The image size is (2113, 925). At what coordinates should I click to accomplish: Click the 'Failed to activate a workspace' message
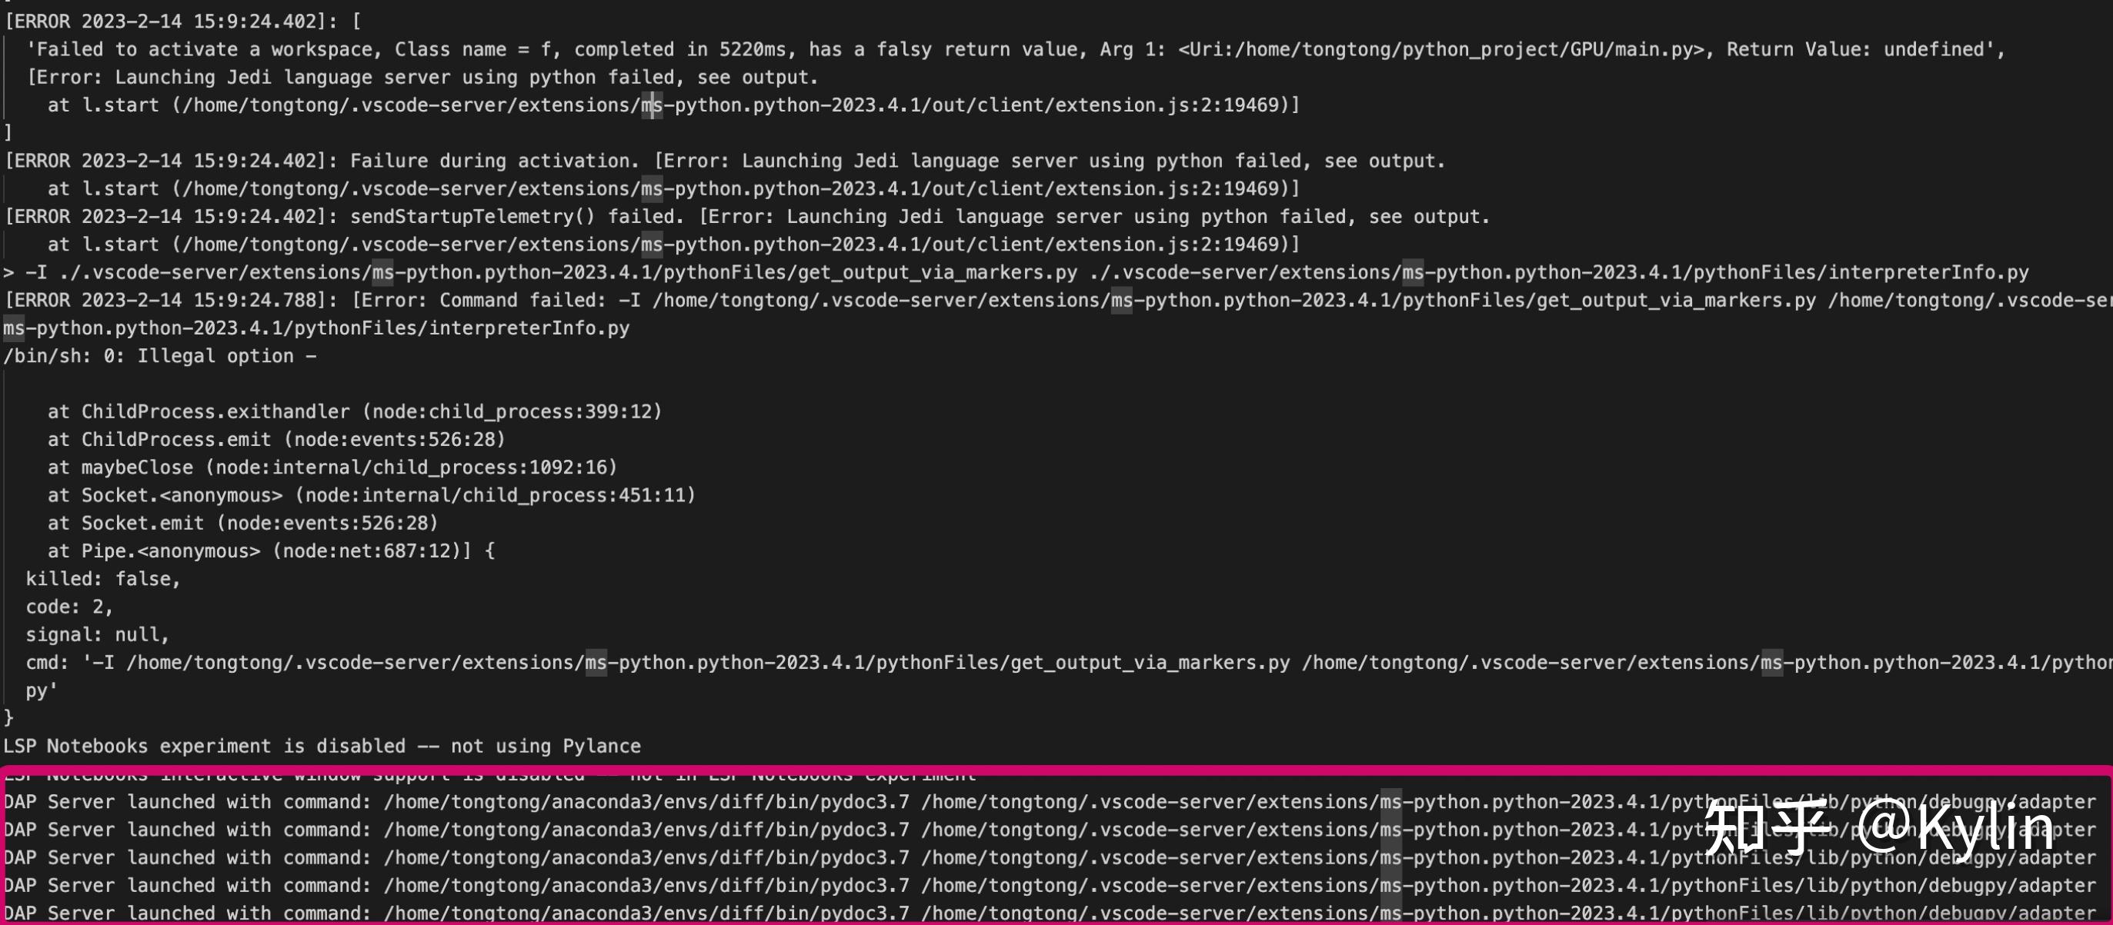pyautogui.click(x=205, y=49)
